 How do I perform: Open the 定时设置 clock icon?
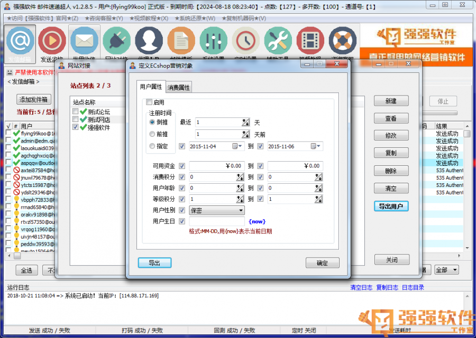pos(246,41)
